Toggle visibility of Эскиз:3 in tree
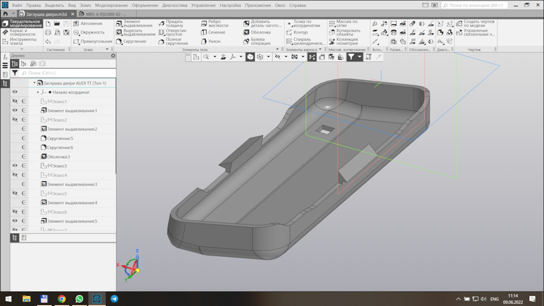Screen dimensions: 544x306 (15, 165)
